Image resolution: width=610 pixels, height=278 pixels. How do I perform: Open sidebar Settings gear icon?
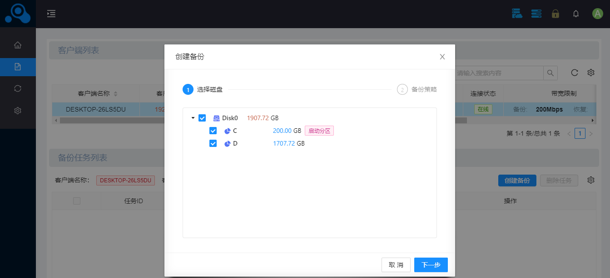pyautogui.click(x=18, y=110)
